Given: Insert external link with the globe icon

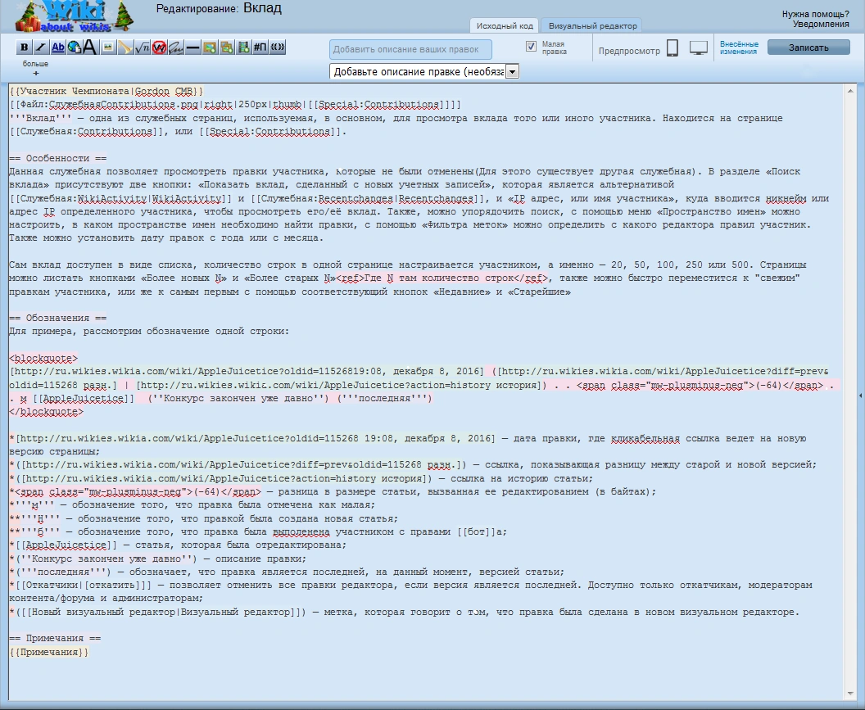Looking at the screenshot, I should tap(74, 47).
